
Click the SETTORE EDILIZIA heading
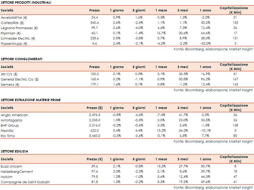click(14, 151)
